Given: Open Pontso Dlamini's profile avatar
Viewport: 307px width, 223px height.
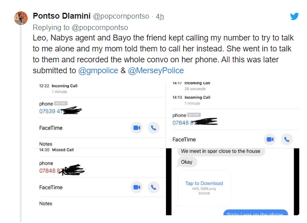Looking at the screenshot, I should click(x=21, y=18).
